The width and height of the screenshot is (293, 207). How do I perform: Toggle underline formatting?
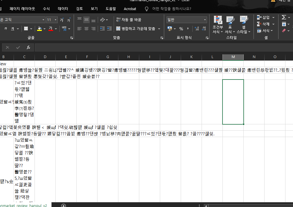coord(12,29)
